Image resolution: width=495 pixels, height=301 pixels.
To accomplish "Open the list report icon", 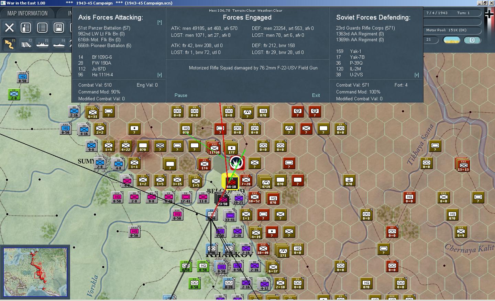I will pyautogui.click(x=42, y=27).
